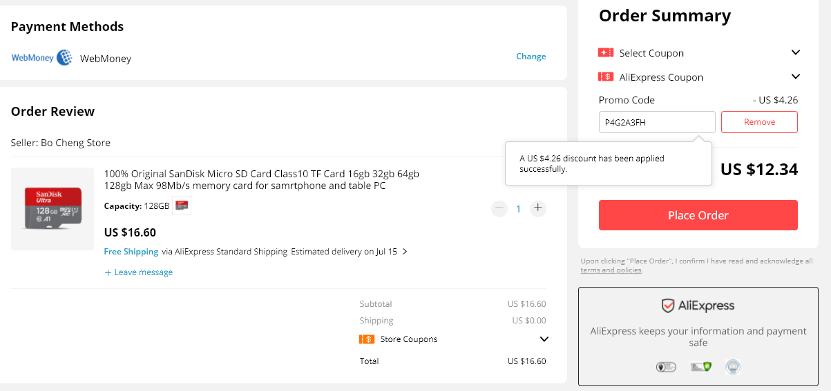Click the AliExpress shield logo icon

667,305
